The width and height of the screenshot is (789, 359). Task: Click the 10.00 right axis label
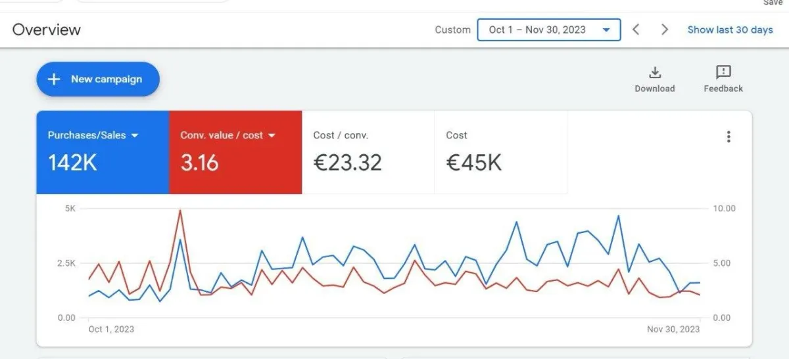tap(724, 208)
